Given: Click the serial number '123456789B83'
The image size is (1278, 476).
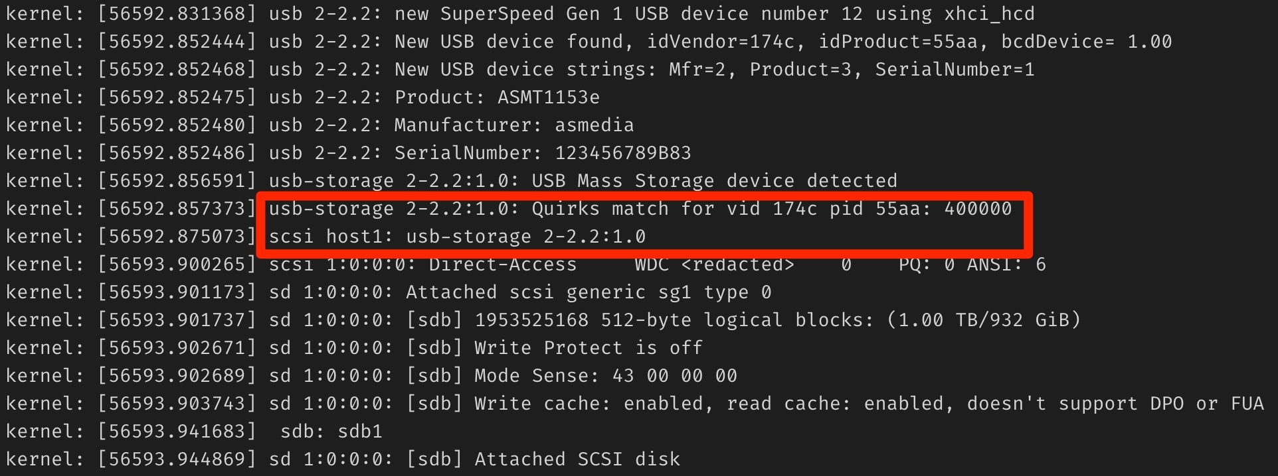Looking at the screenshot, I should [622, 153].
